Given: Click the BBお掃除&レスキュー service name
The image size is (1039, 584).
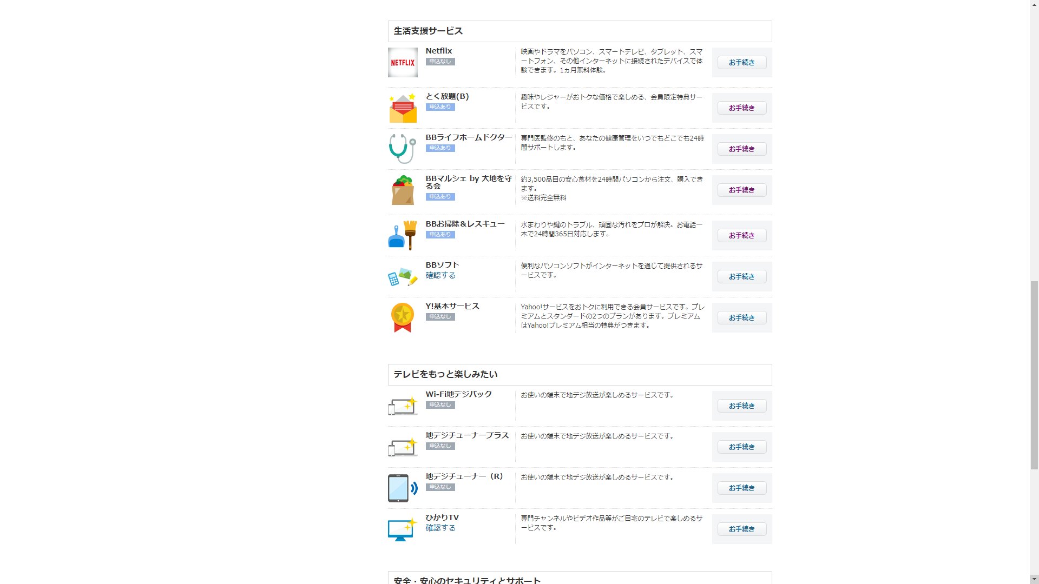Looking at the screenshot, I should tap(465, 224).
